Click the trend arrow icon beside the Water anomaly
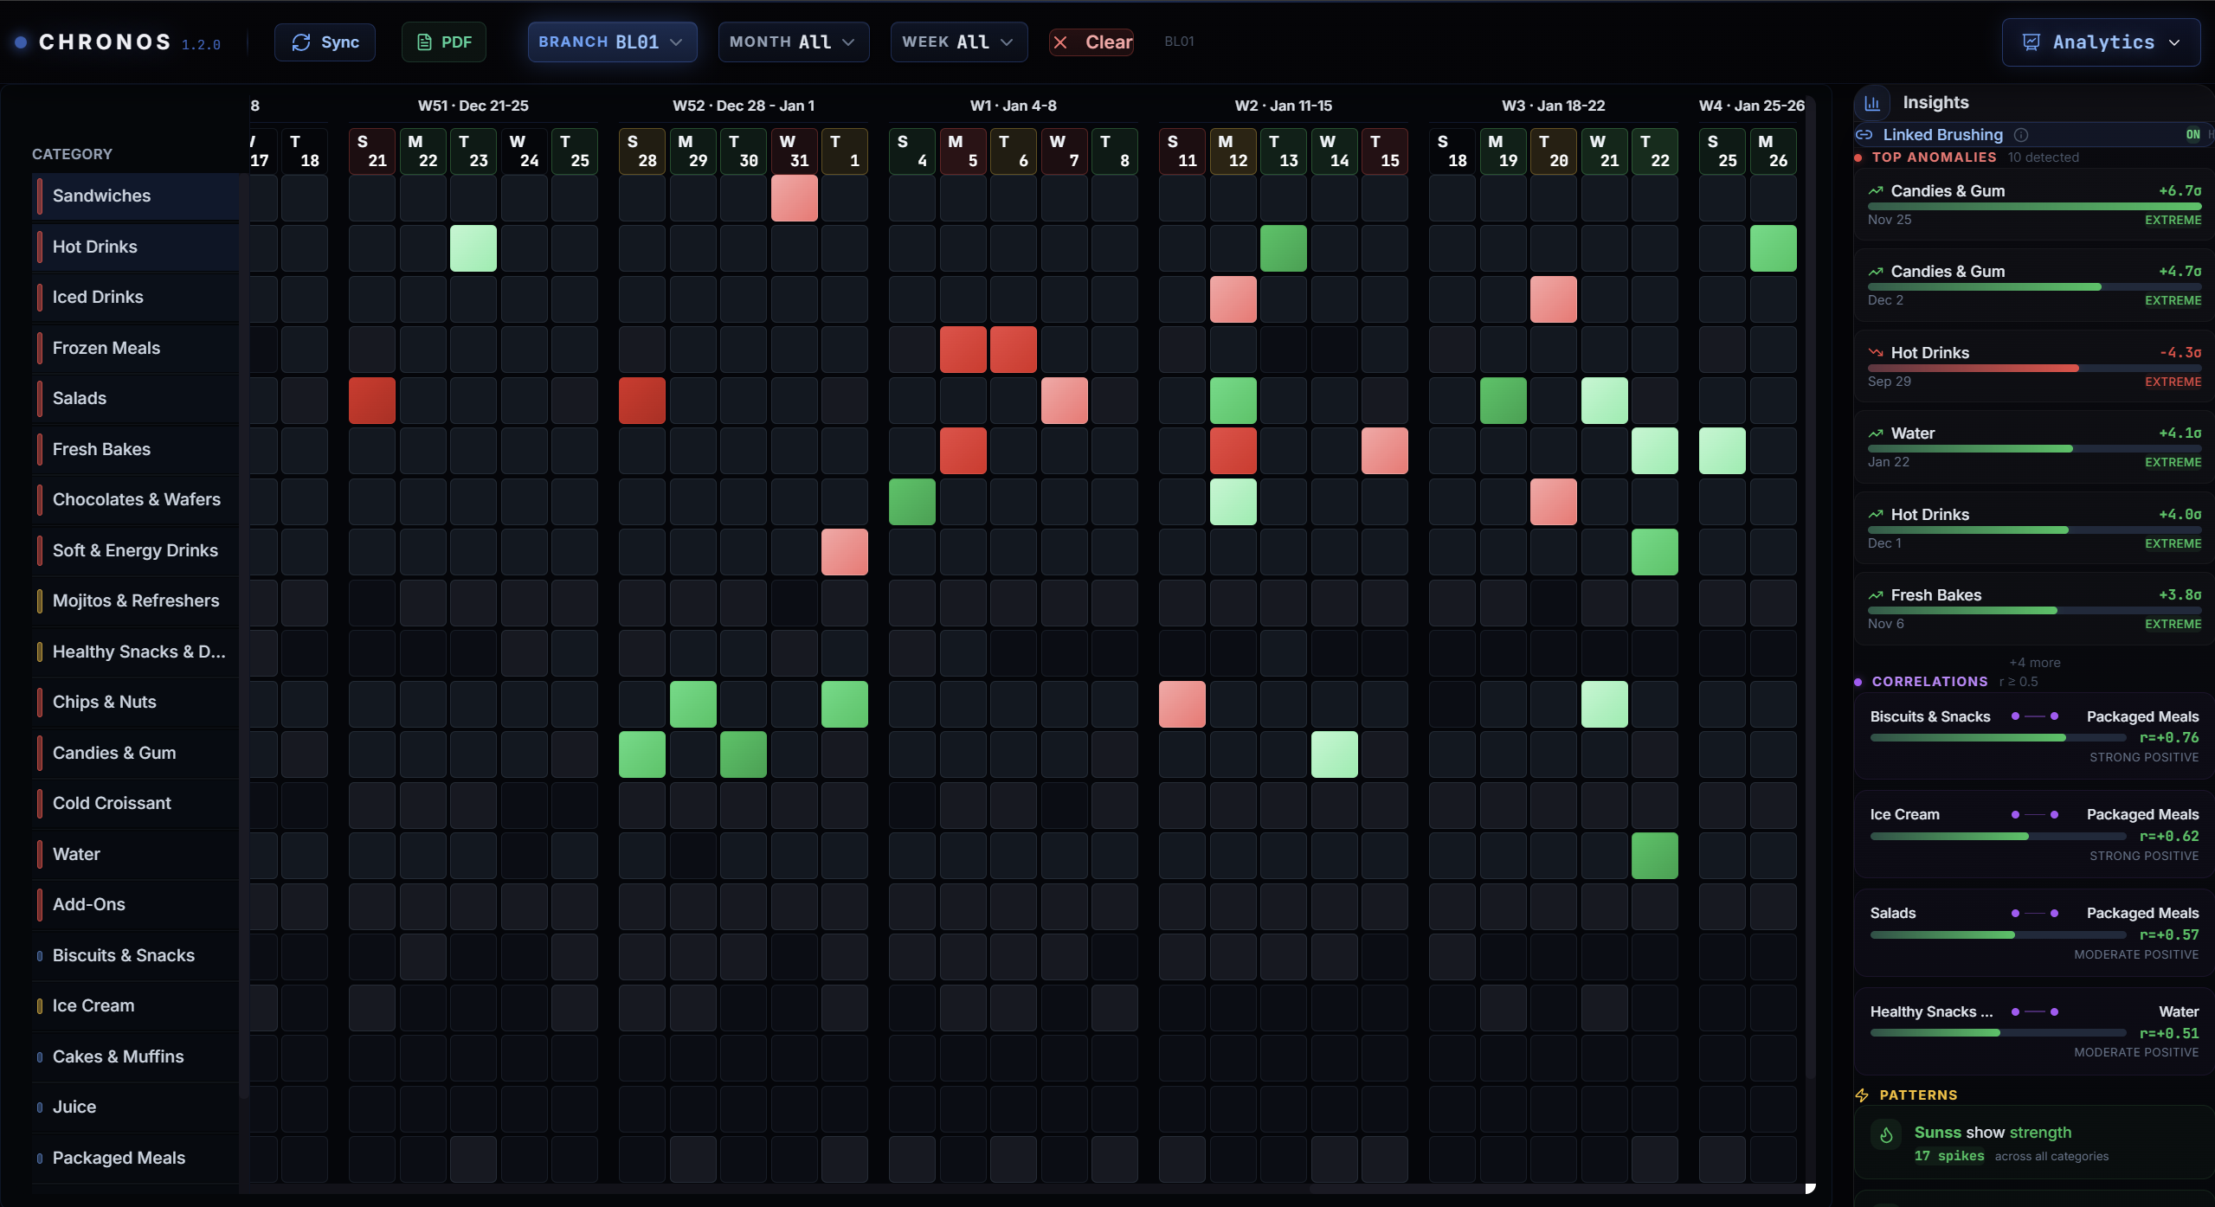This screenshot has width=2215, height=1207. [x=1875, y=433]
